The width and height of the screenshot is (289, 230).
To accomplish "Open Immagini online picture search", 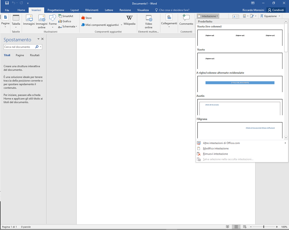I will (x=42, y=22).
